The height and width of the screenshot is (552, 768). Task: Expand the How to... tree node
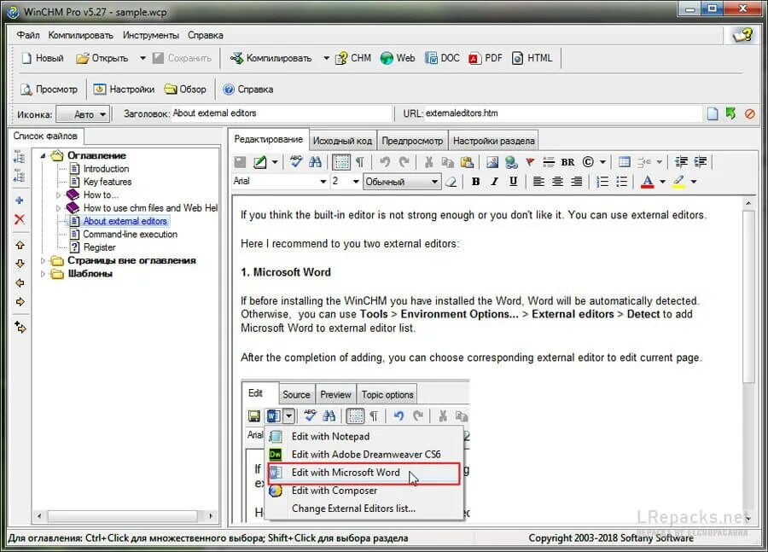(x=58, y=195)
